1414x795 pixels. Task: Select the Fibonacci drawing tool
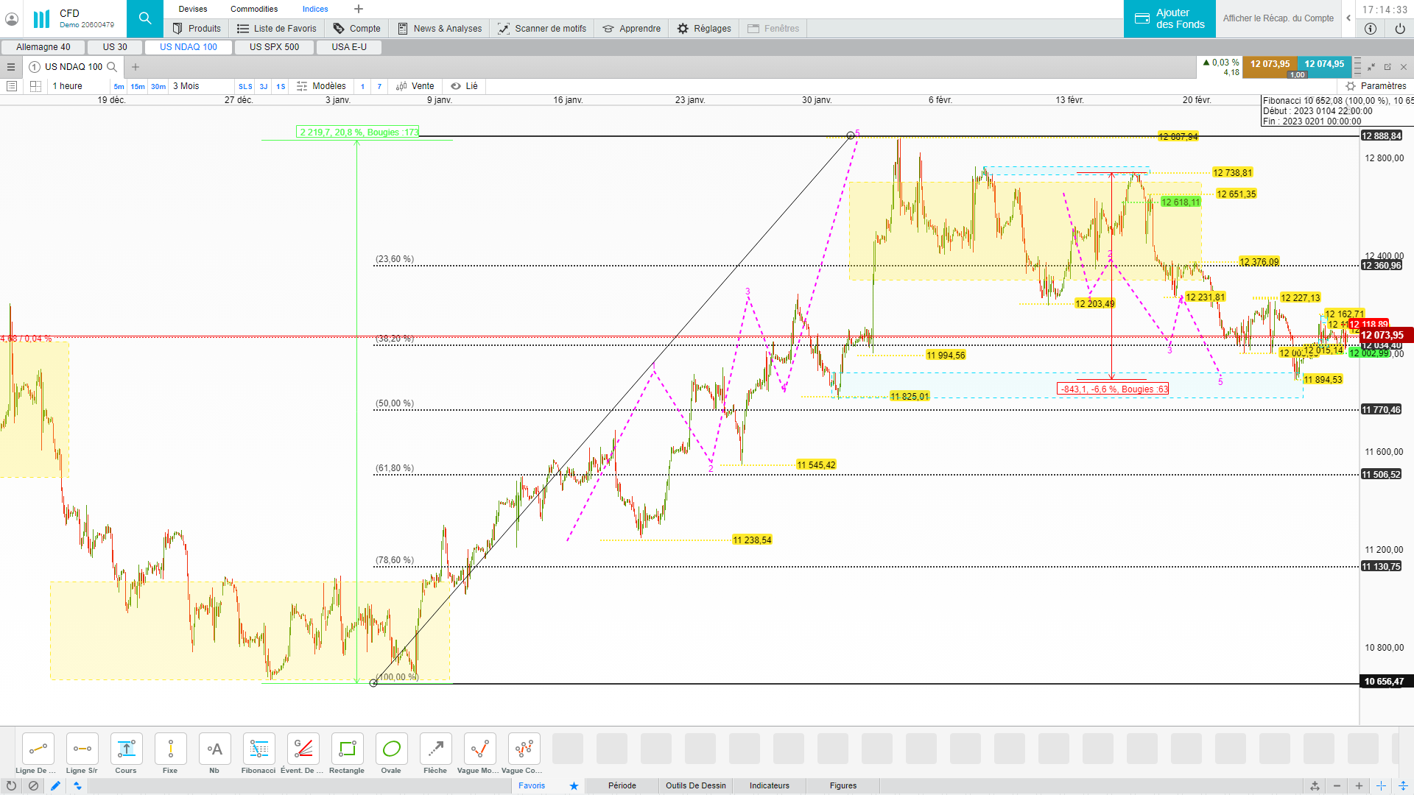coord(258,749)
